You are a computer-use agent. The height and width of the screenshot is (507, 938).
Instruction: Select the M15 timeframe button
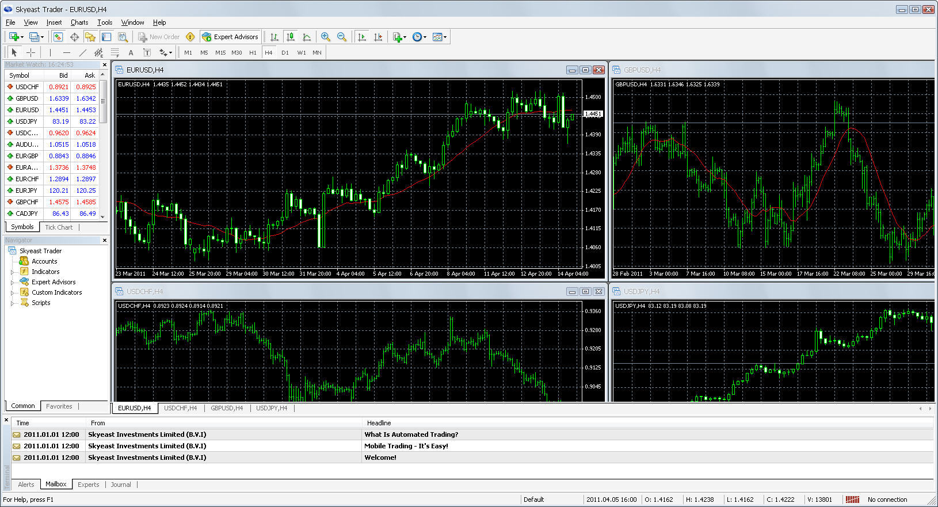pos(220,52)
